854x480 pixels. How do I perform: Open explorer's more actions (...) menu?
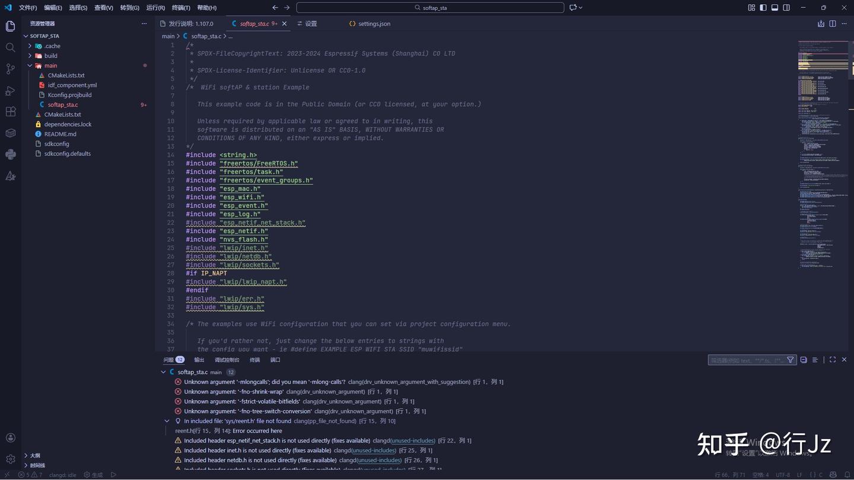[144, 24]
